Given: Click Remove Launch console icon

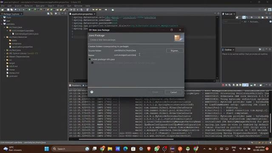Looking at the screenshot, I should coord(227,85).
